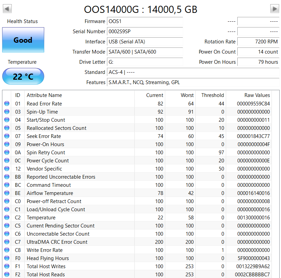Click current value 200 for UltraDMA CRC row

pos(159,242)
